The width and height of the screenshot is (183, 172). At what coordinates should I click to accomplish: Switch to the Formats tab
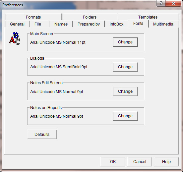33,17
